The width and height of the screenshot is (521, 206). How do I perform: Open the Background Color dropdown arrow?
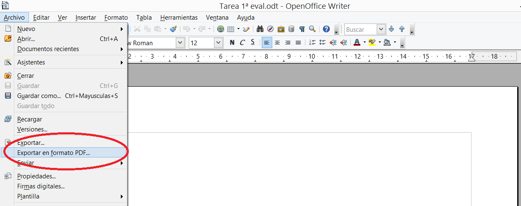tap(395, 42)
